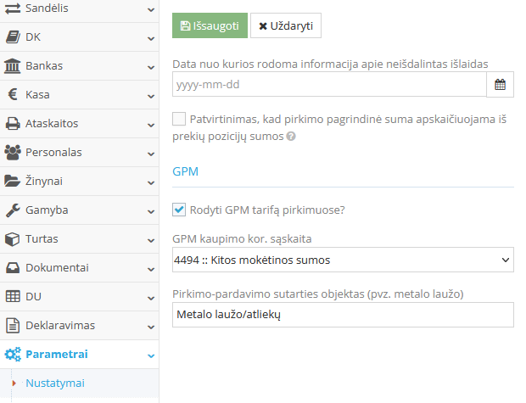Viewport: 526px width, 403px height.
Task: Open Kasa menu item
Action: coord(79,95)
